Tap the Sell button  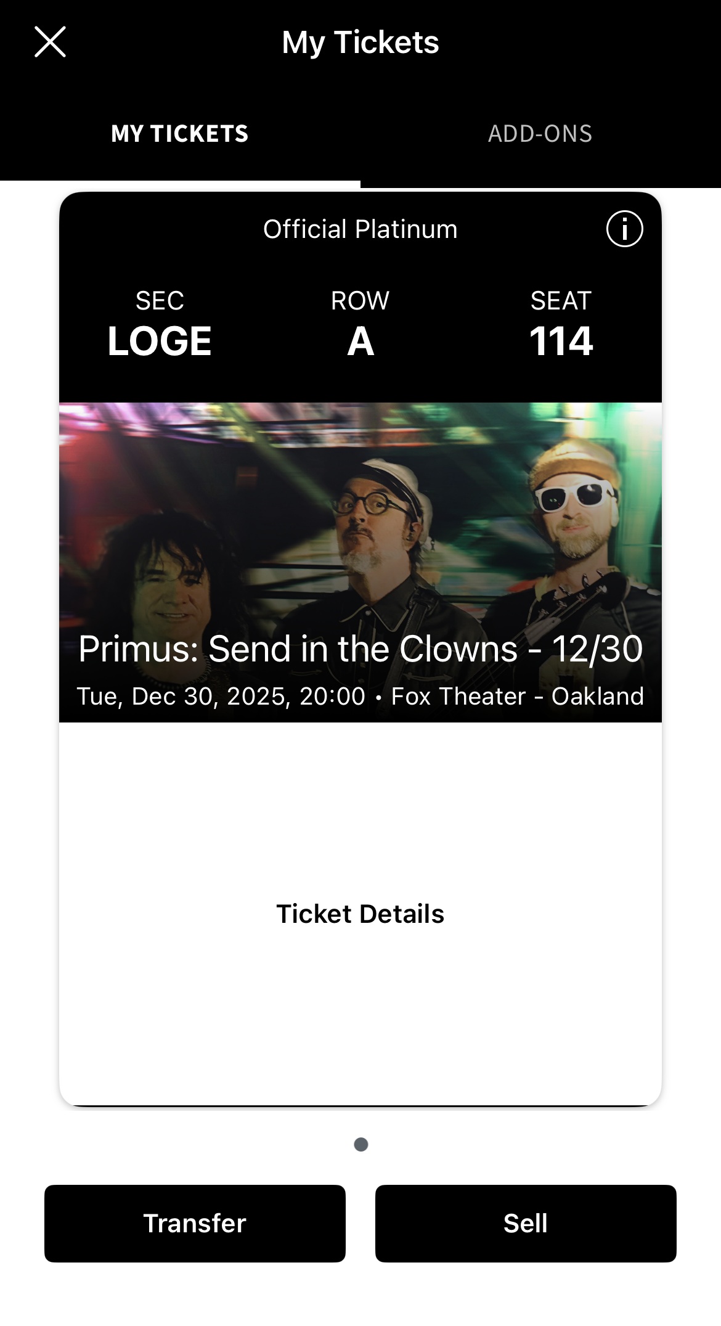525,1223
